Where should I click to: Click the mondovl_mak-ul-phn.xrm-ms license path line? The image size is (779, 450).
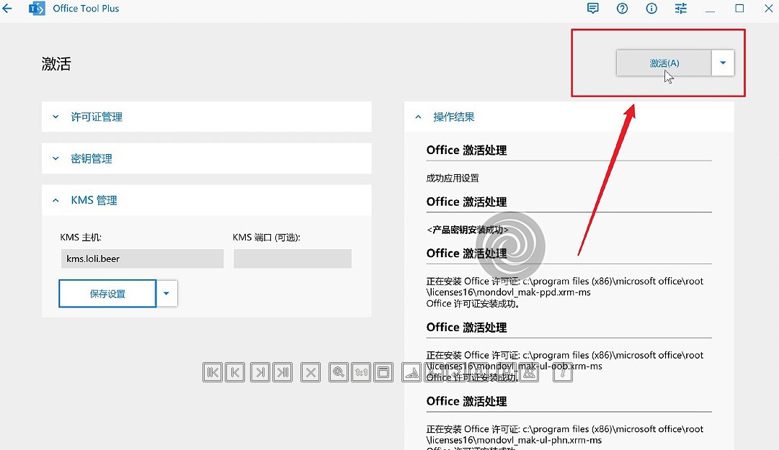coord(514,440)
